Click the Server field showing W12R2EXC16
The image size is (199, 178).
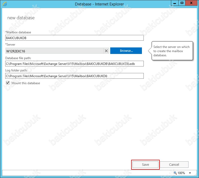click(54, 51)
